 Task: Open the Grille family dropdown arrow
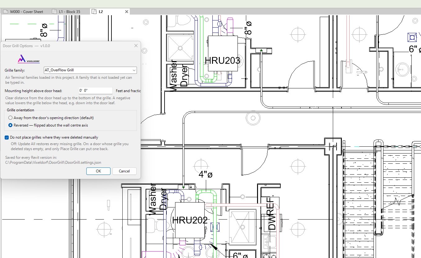[134, 70]
